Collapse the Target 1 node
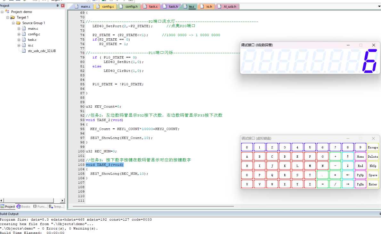 coord(8,18)
